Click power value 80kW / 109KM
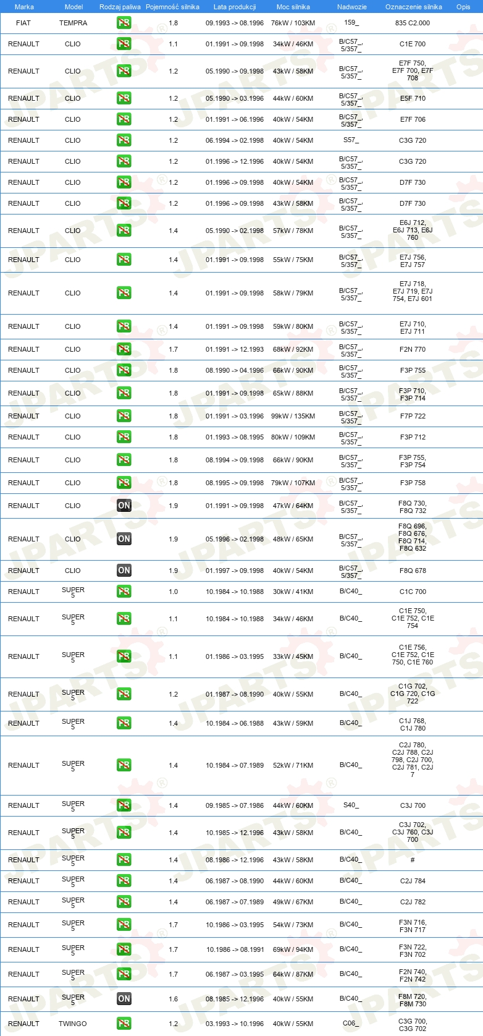This screenshot has height=1036, width=483. click(293, 437)
